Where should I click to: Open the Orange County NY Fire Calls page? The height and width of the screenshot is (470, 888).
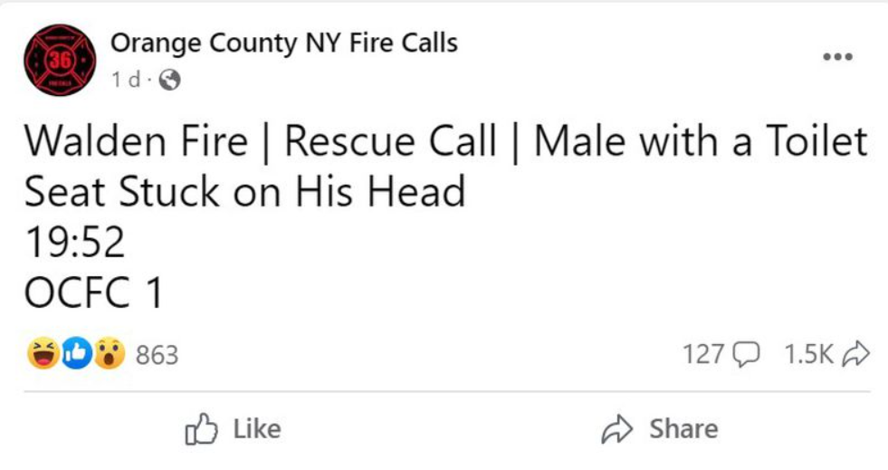(x=283, y=43)
